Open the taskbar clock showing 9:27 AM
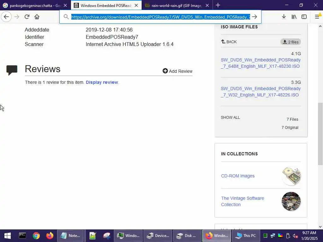 point(309,236)
